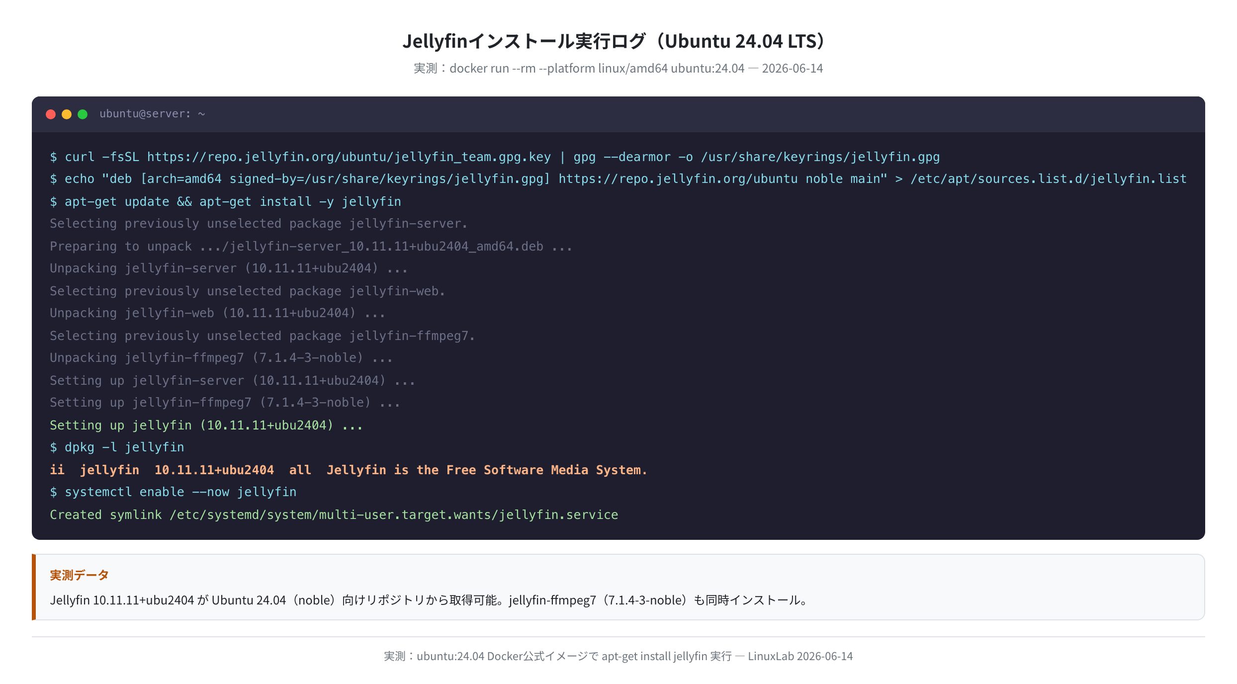Click the '$ dpkg -l jellyfin' command
The width and height of the screenshot is (1237, 684).
[x=117, y=447]
